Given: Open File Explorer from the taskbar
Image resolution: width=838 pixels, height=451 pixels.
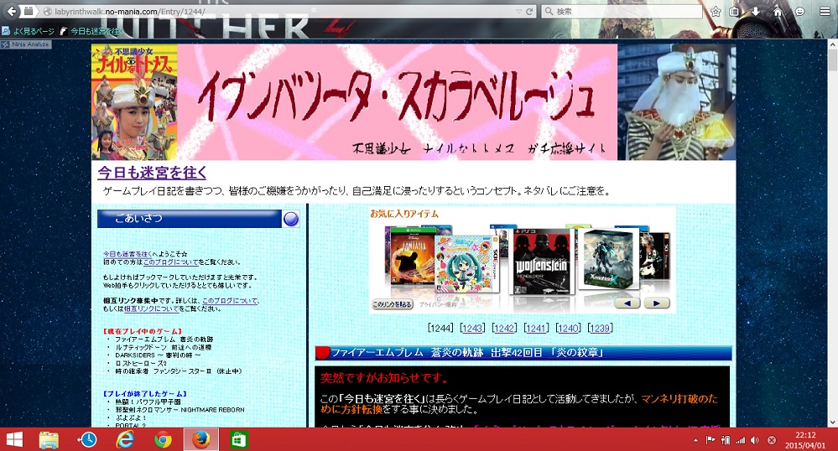Looking at the screenshot, I should [x=49, y=440].
